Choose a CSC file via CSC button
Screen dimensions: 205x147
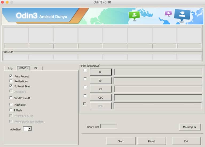point(100,98)
